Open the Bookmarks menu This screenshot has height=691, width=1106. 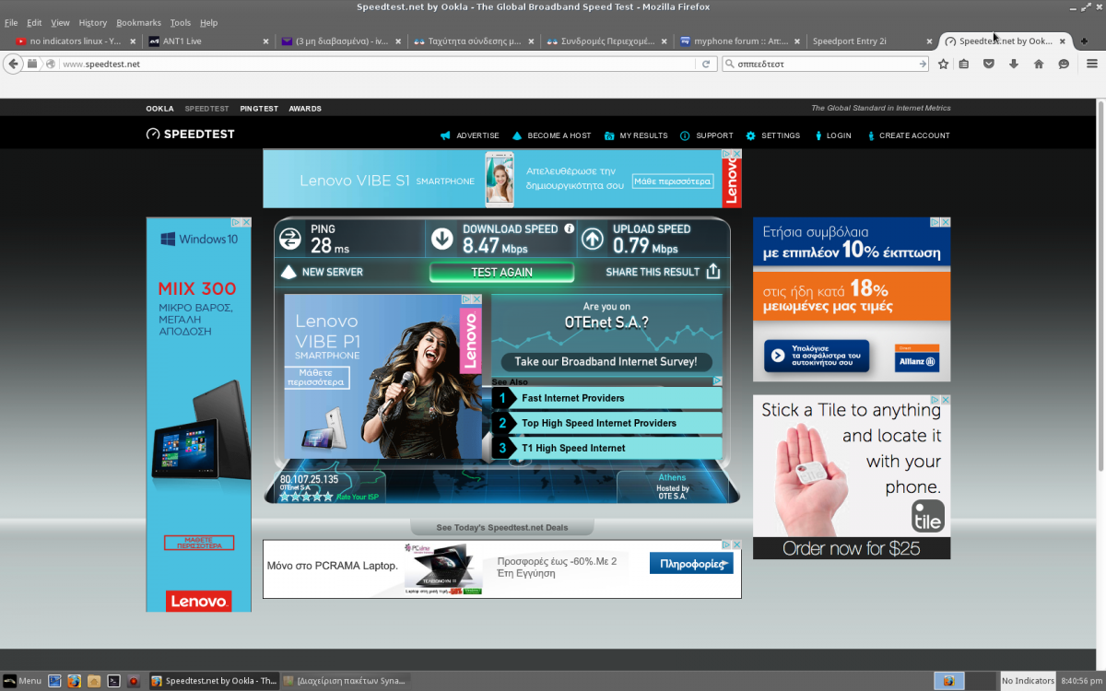pyautogui.click(x=139, y=22)
